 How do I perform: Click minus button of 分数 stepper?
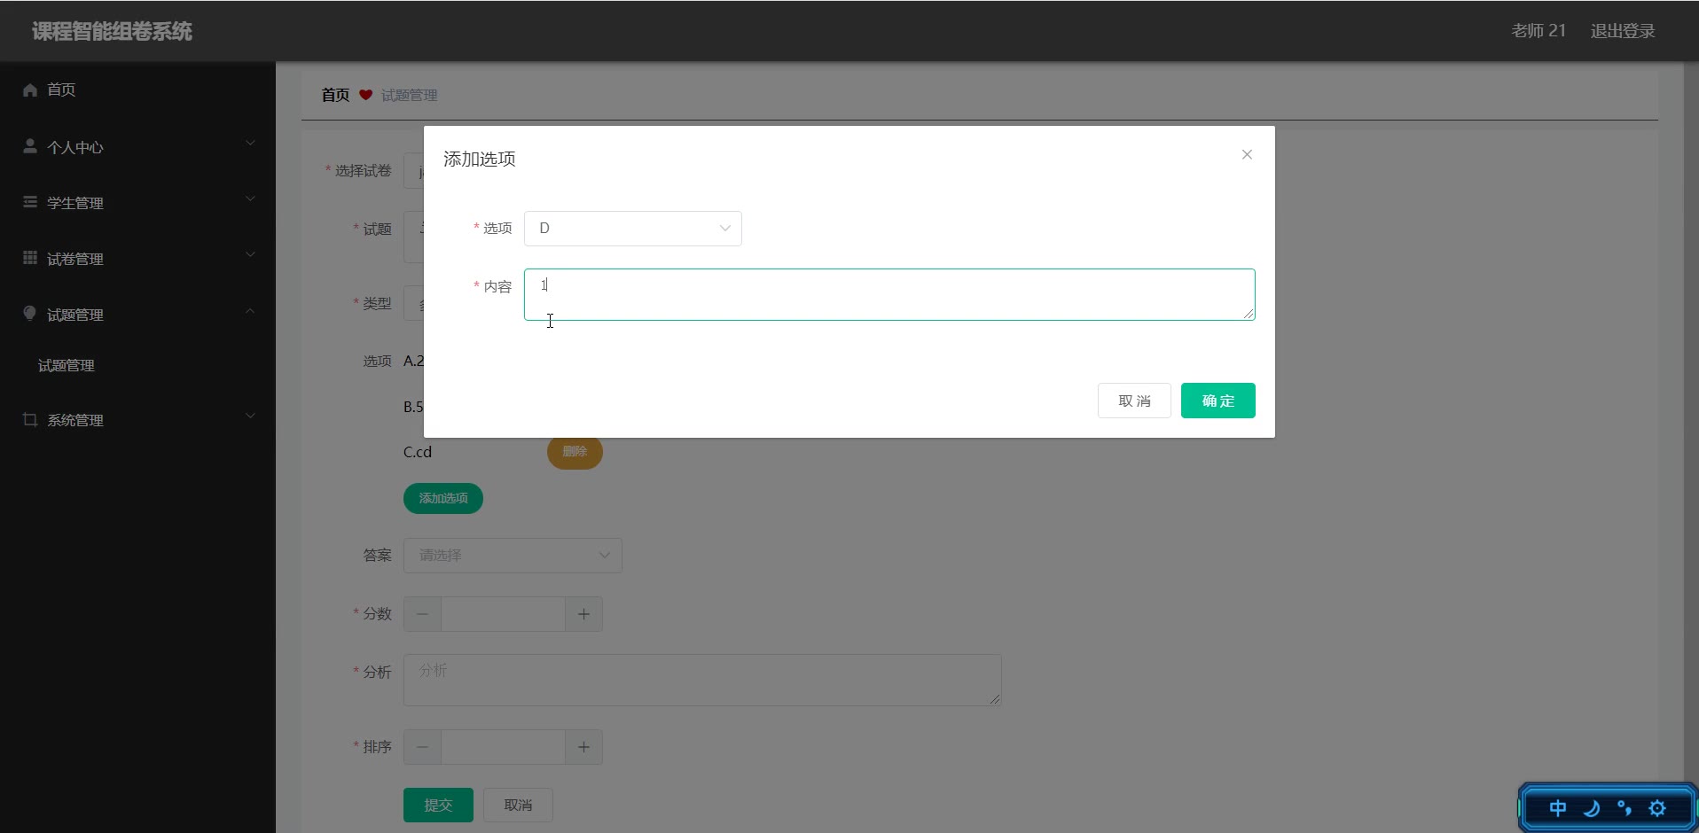tap(423, 614)
